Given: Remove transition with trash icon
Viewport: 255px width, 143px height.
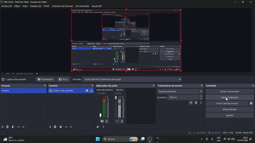Looking at the screenshot, I should click(x=196, y=103).
